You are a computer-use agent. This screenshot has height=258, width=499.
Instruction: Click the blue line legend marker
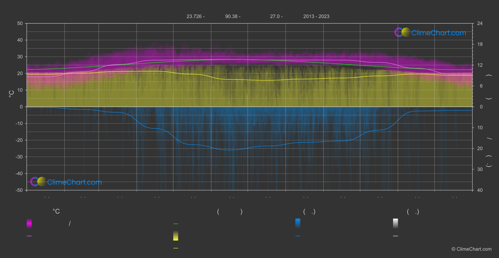[298, 236]
